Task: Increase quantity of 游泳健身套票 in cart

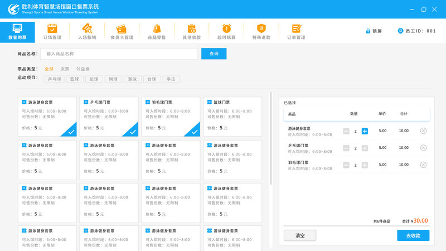Action: click(x=365, y=131)
